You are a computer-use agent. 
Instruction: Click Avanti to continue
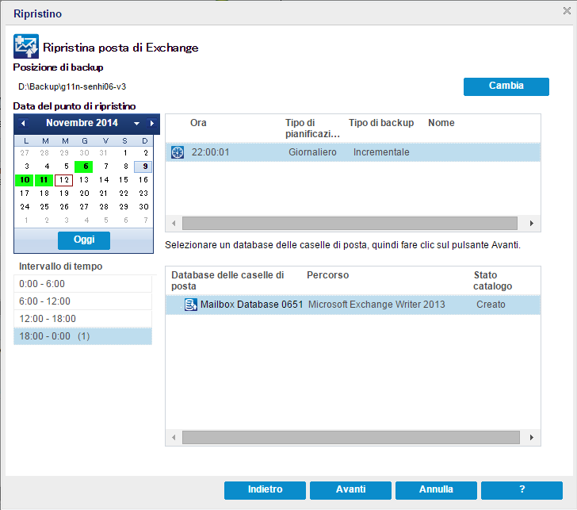pos(350,490)
